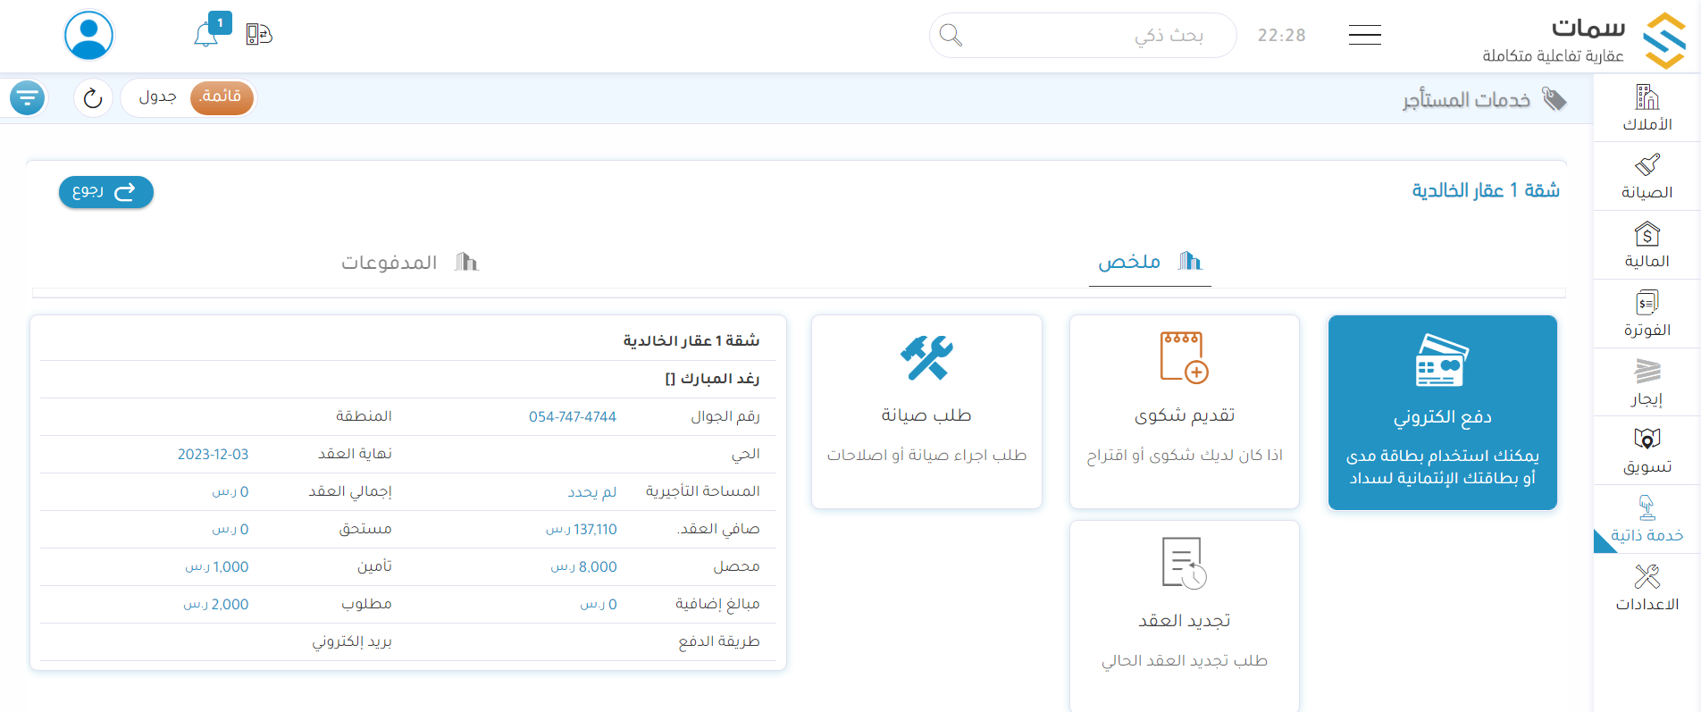Toggle the hamburger menu
This screenshot has width=1701, height=712.
[x=1364, y=35]
